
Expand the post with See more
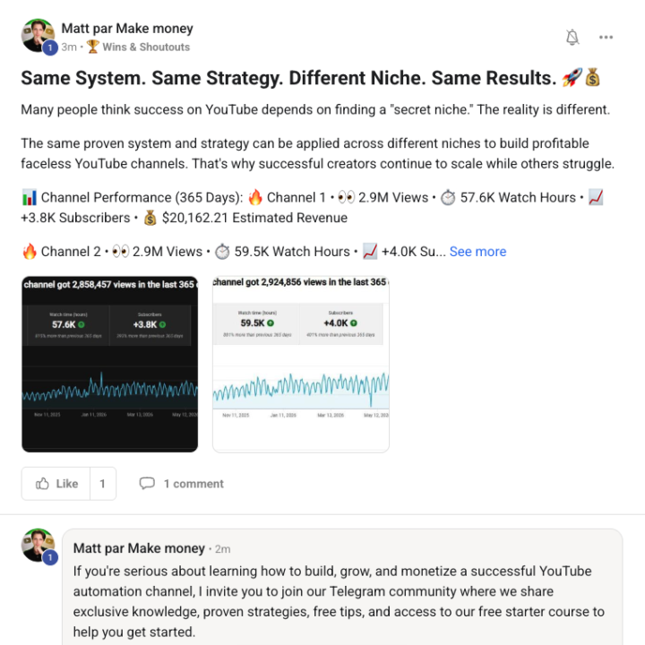pos(477,252)
